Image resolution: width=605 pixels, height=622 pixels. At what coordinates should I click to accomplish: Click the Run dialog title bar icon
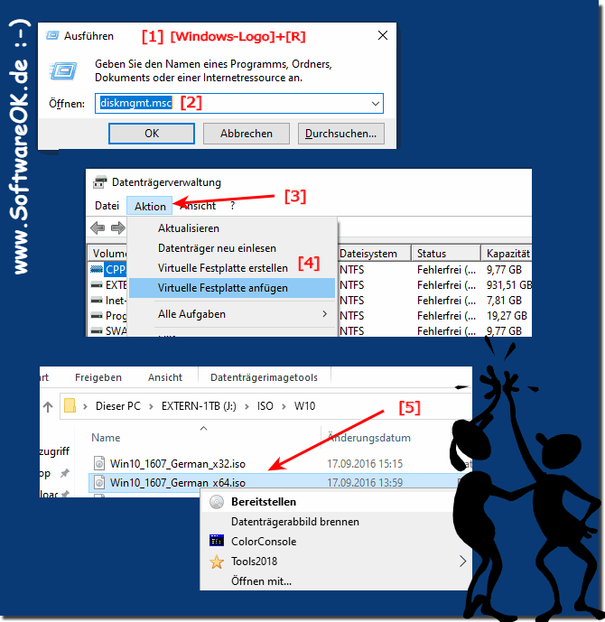[x=52, y=36]
